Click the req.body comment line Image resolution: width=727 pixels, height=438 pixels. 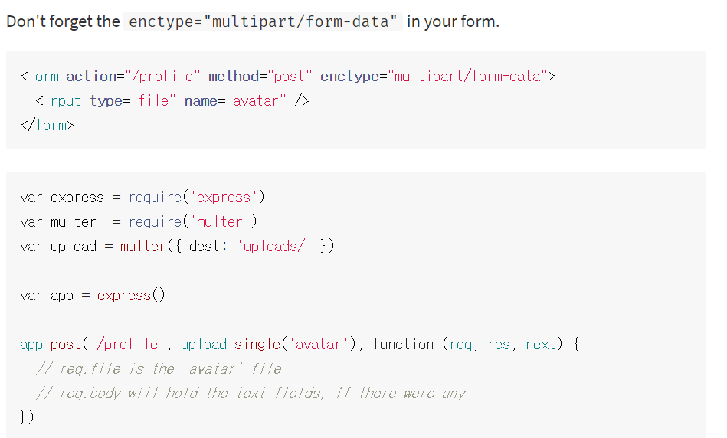pyautogui.click(x=251, y=393)
